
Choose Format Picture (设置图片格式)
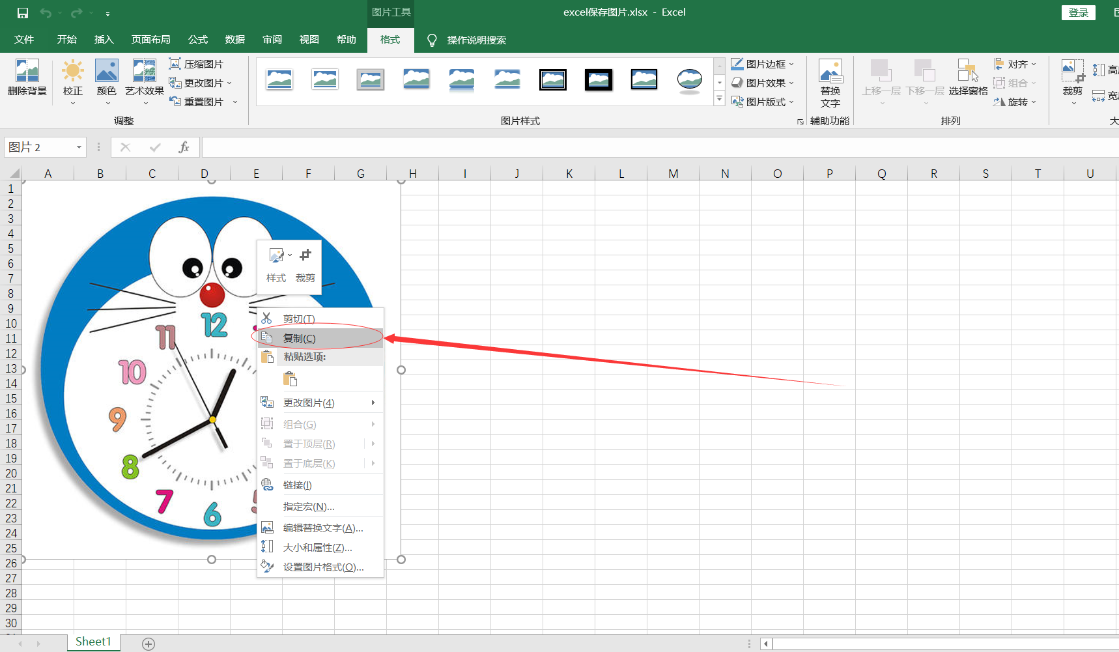click(x=320, y=567)
